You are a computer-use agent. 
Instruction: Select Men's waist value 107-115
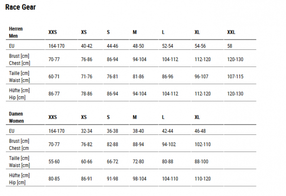[x=235, y=77]
